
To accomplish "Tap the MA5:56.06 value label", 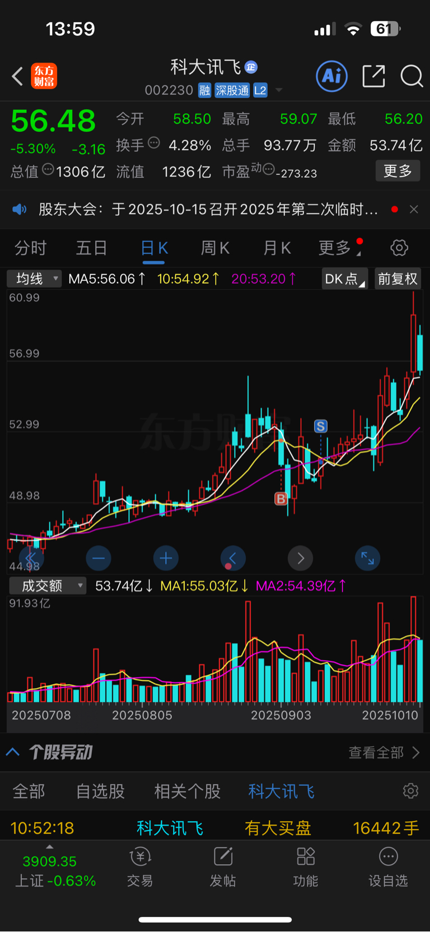I will 107,279.
